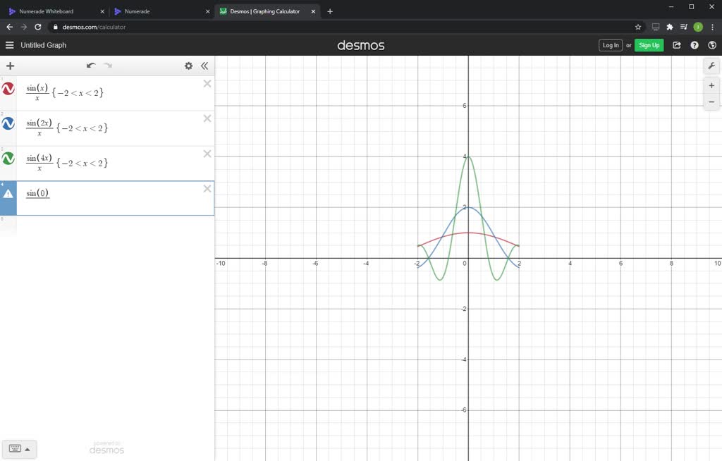722x461 pixels.
Task: Click the Log In button
Action: pyautogui.click(x=611, y=44)
